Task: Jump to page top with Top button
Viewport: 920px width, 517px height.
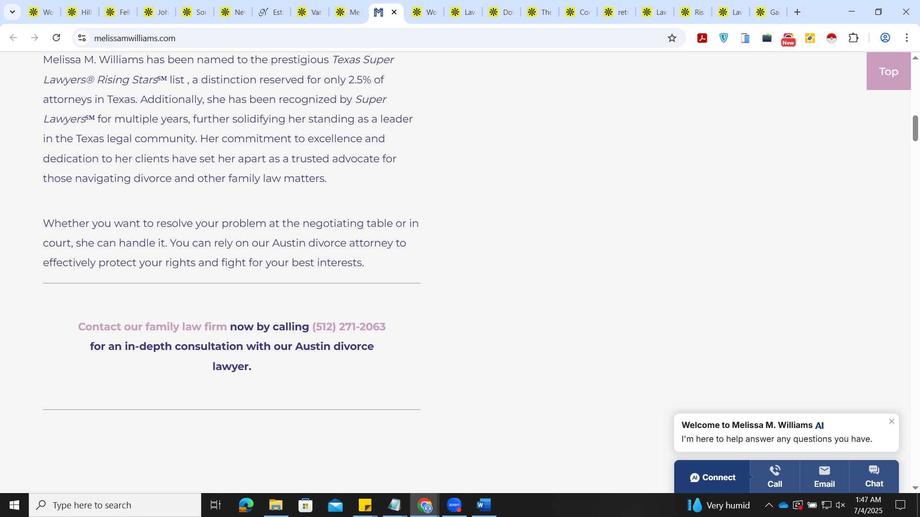Action: 888,71
